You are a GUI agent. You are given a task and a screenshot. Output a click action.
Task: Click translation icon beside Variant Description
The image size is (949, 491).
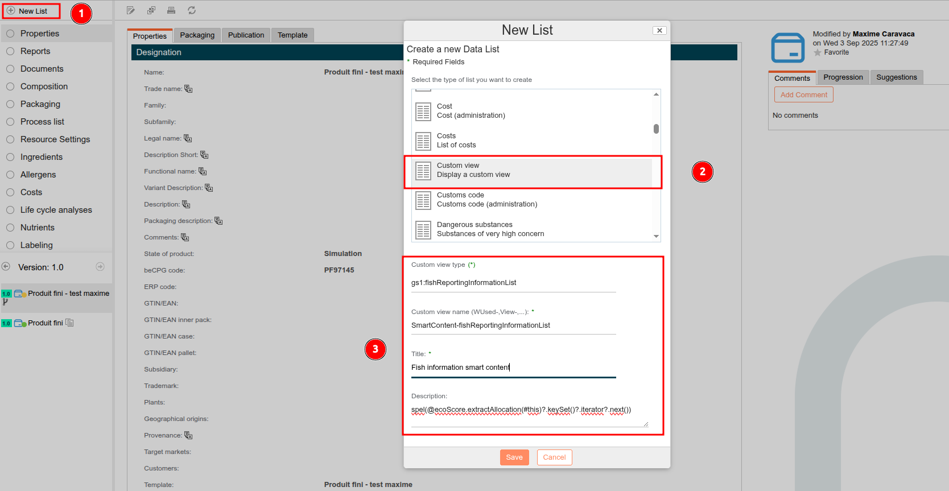209,188
